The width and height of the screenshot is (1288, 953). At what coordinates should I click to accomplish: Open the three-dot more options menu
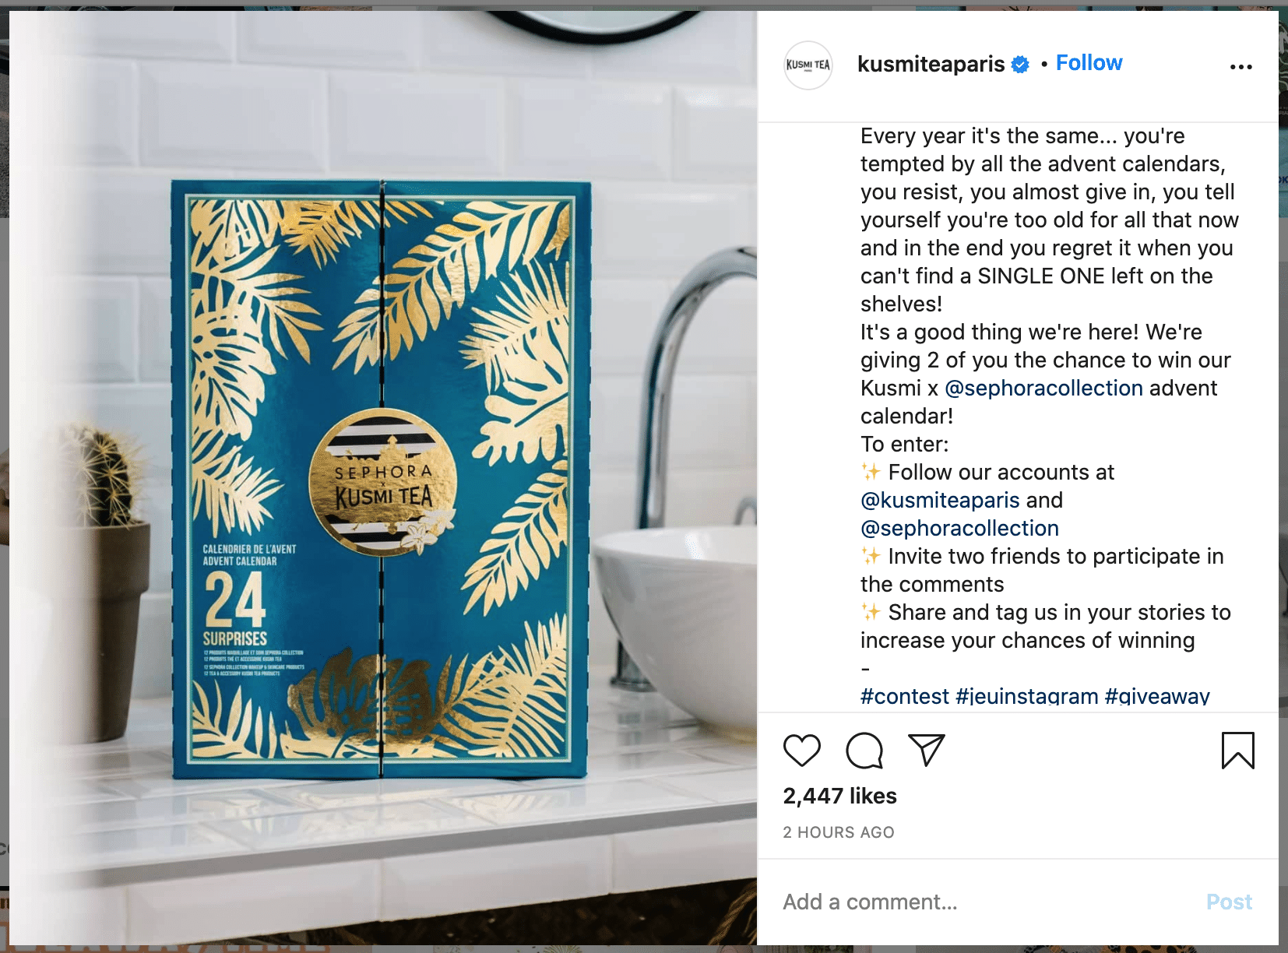point(1240,67)
